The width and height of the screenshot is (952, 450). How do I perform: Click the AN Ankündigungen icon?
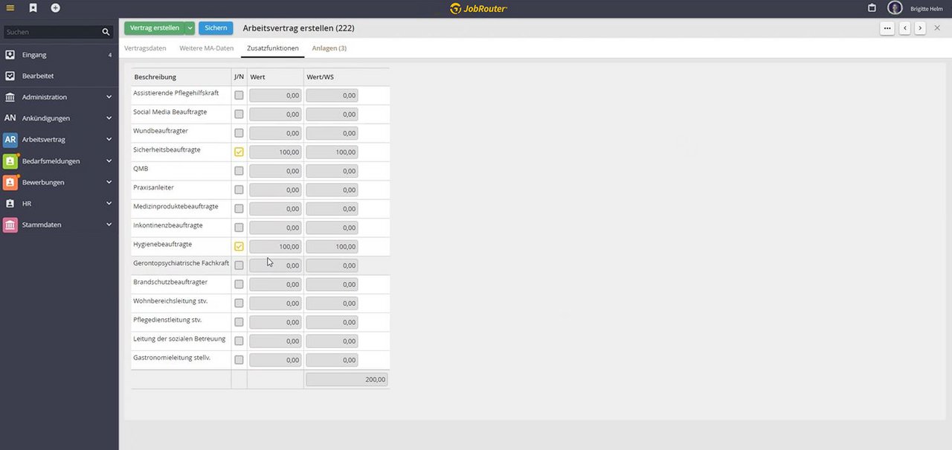coord(10,118)
